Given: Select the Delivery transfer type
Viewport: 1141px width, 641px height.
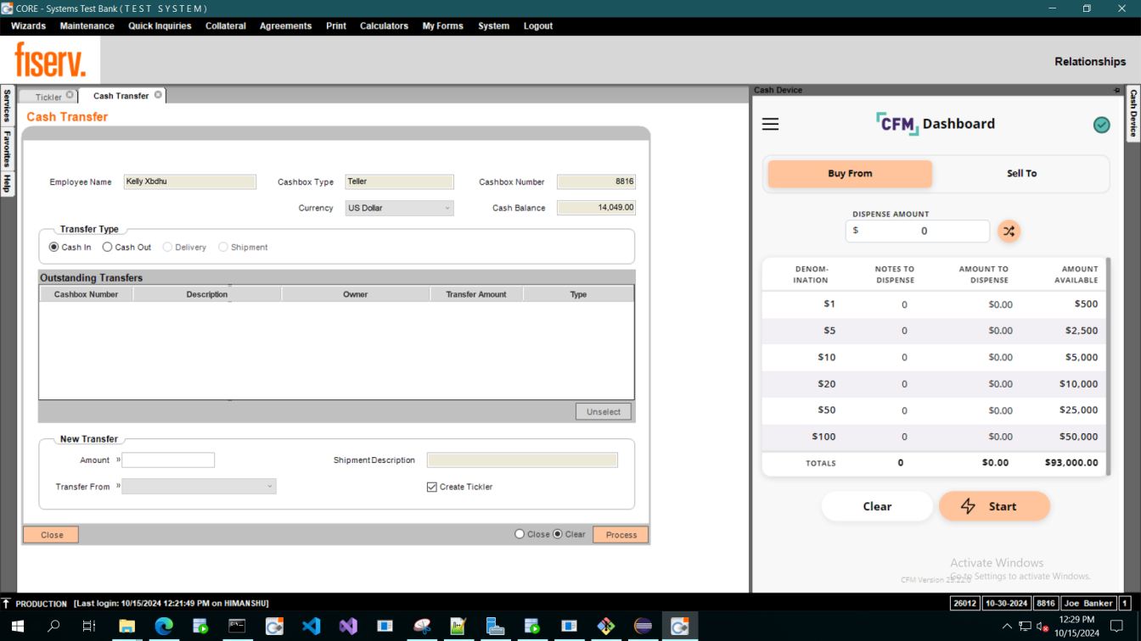Looking at the screenshot, I should pyautogui.click(x=167, y=248).
